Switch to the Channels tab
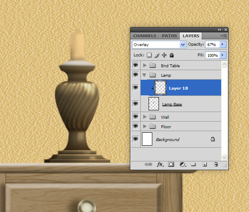This screenshot has height=212, width=249. tap(144, 36)
